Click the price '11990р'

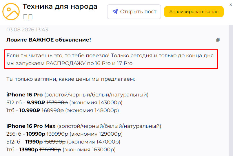tap(34, 142)
